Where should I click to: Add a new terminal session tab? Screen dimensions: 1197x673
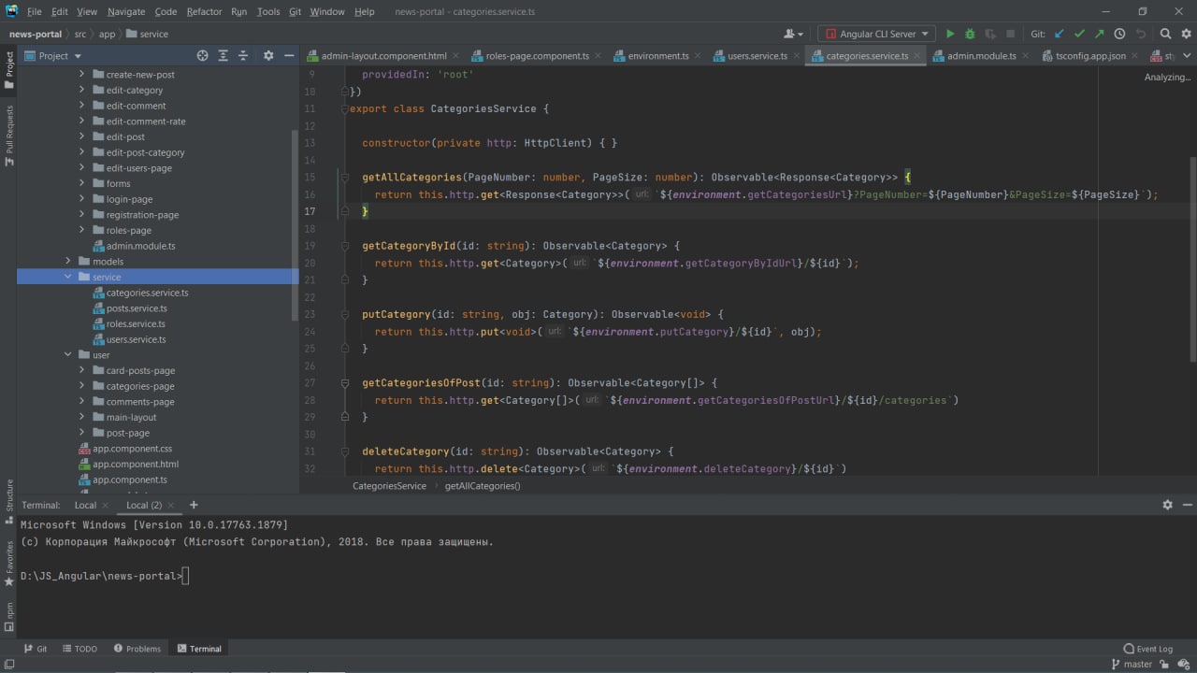pos(194,505)
